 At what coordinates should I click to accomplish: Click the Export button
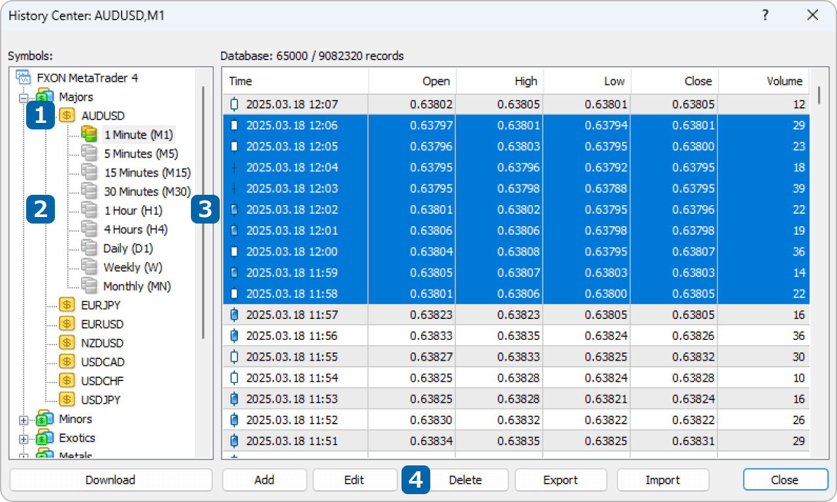pos(560,480)
